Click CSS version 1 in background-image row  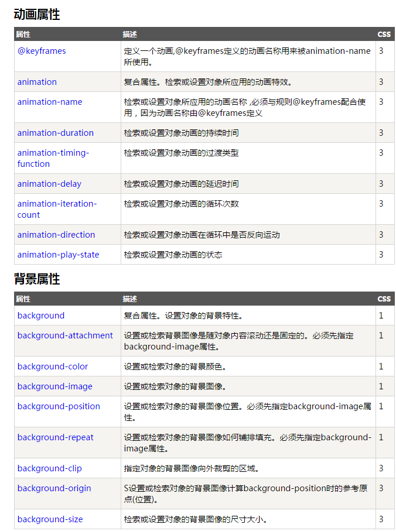click(x=381, y=387)
